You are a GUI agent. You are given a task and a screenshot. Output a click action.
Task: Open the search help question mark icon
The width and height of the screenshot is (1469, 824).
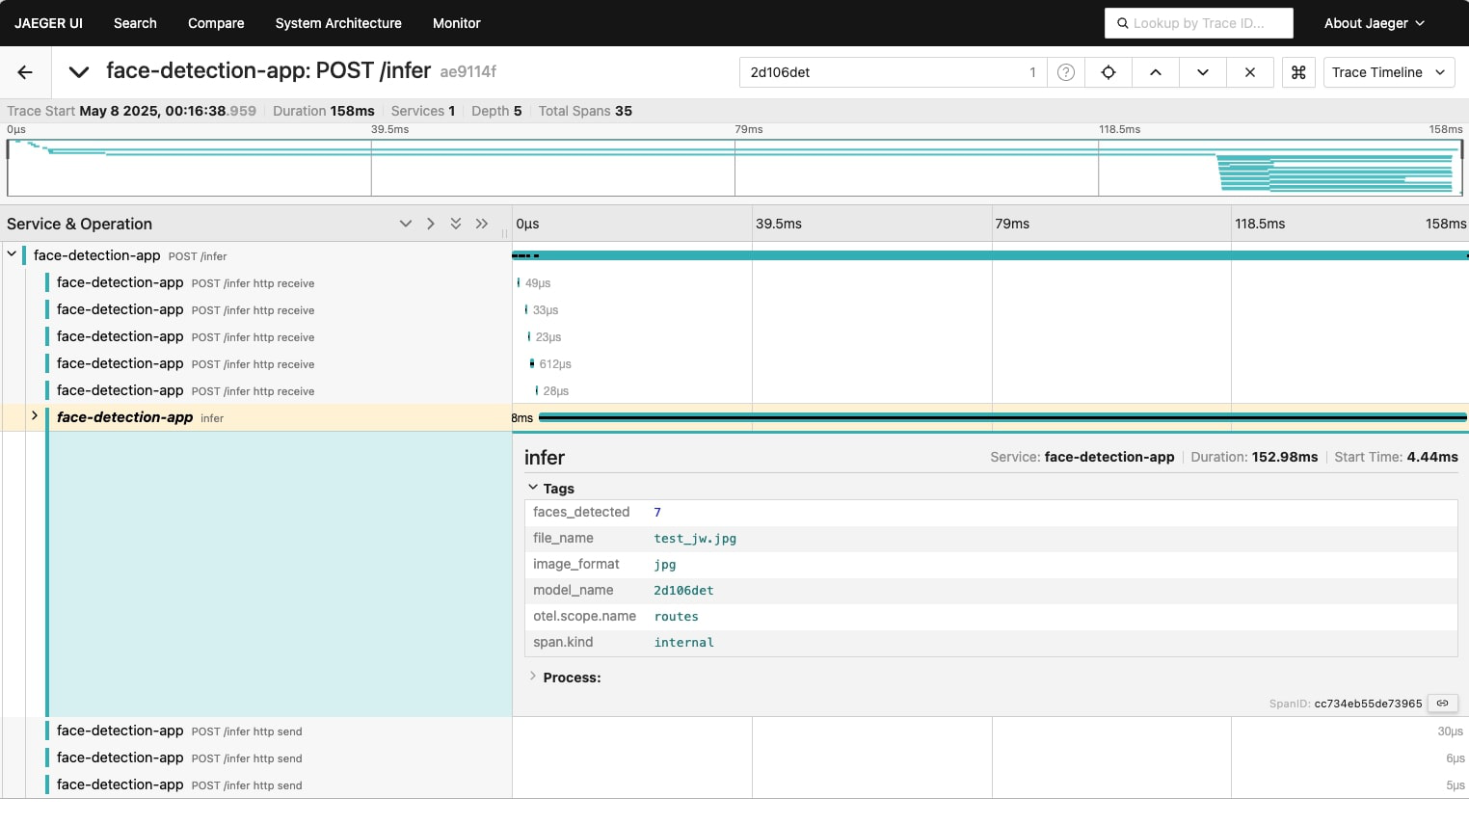click(1066, 72)
